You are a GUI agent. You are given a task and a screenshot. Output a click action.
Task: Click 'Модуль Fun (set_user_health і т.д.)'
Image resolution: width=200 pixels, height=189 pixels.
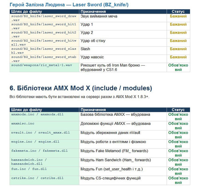[112, 169]
